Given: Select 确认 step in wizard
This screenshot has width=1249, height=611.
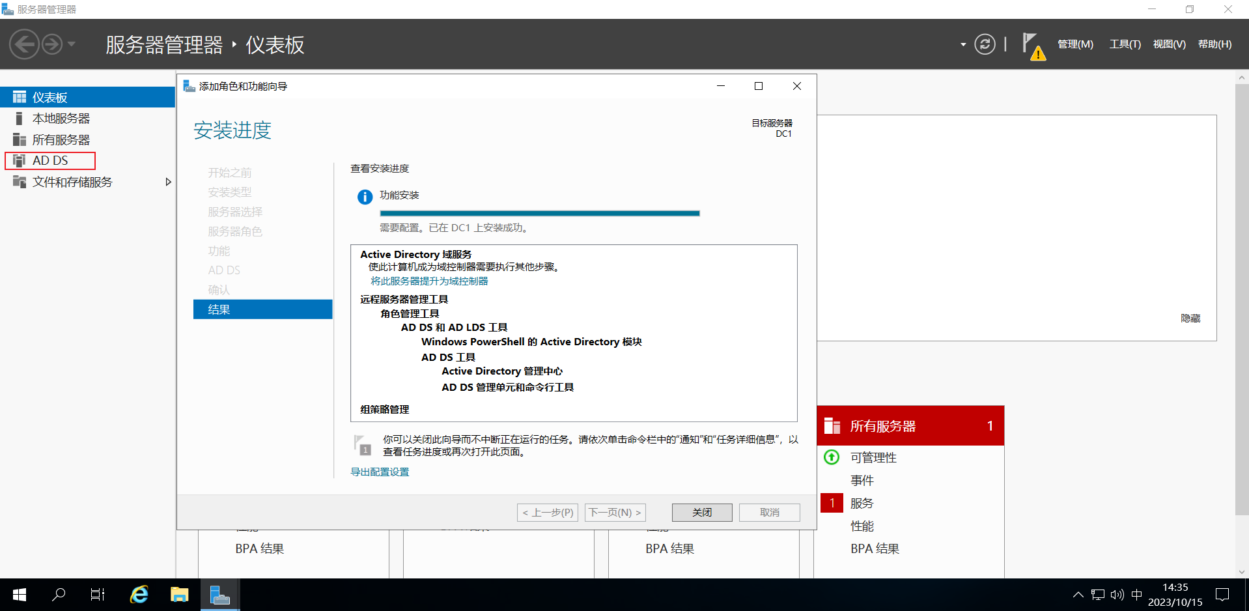Looking at the screenshot, I should [219, 290].
